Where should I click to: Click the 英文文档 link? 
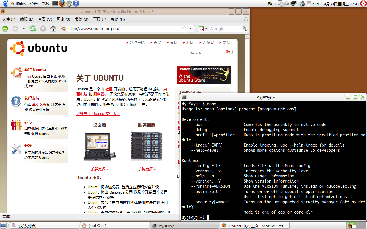tap(39, 105)
